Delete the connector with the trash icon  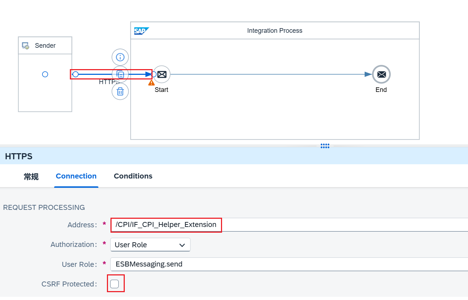tap(120, 92)
